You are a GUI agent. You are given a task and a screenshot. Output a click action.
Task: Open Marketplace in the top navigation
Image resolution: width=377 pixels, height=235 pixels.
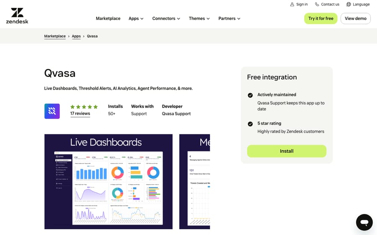(x=108, y=18)
